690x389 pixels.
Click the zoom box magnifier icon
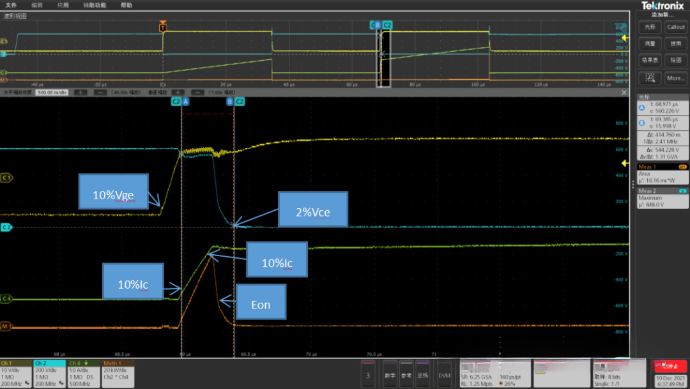tap(651, 78)
